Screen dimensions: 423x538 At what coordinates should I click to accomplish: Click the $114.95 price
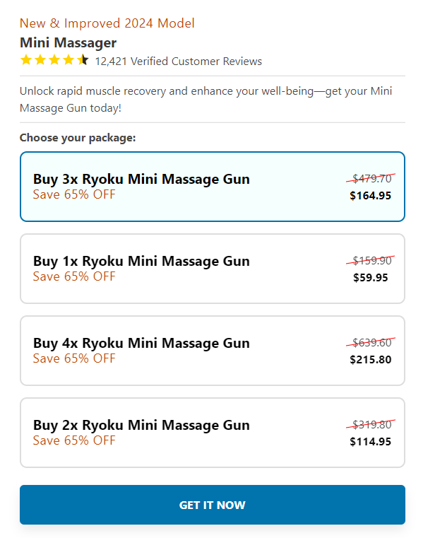pyautogui.click(x=370, y=442)
